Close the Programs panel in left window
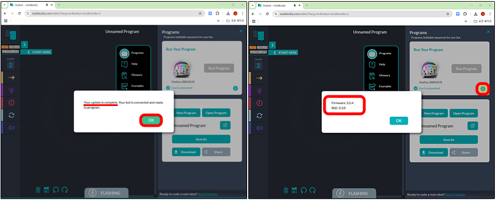The image size is (496, 203). click(241, 31)
